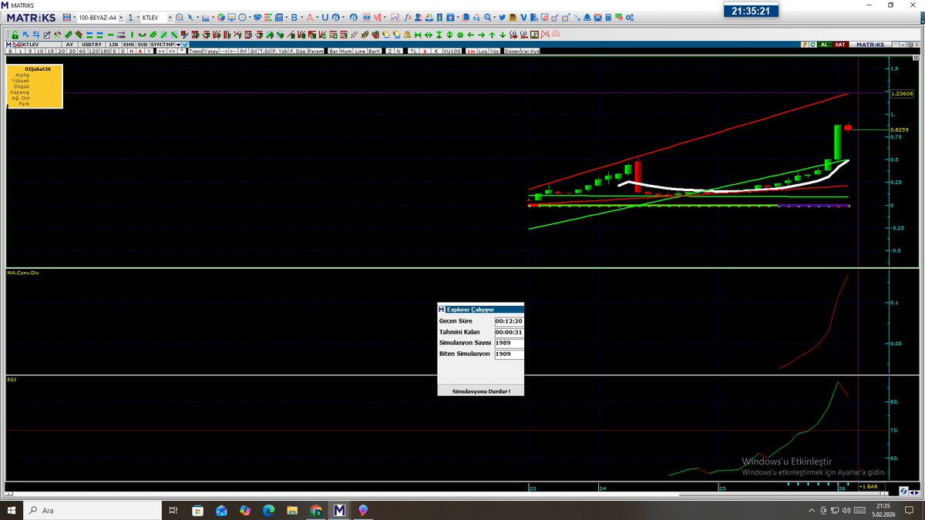Click the green padlock icon

click(x=15, y=35)
